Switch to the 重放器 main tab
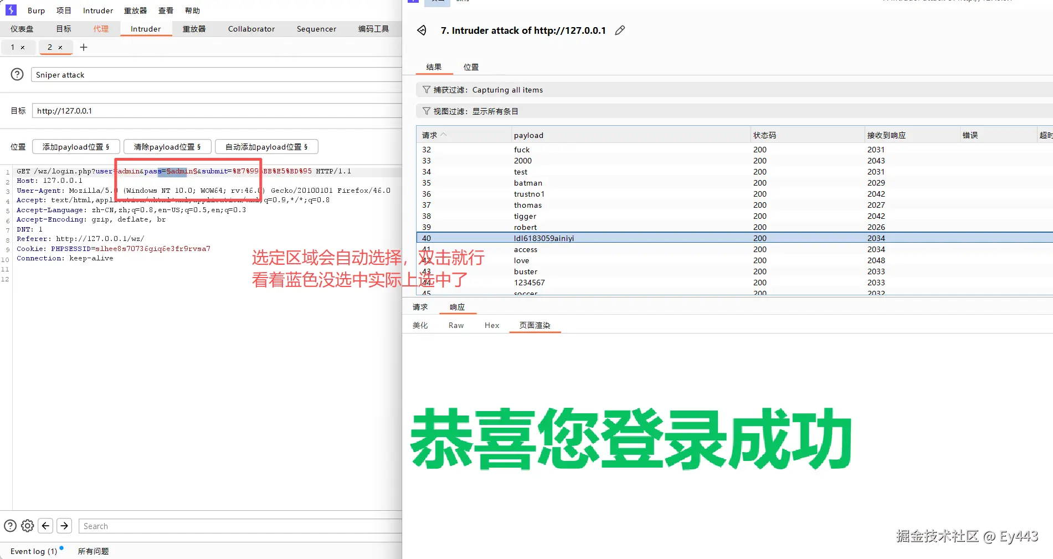Image resolution: width=1053 pixels, height=559 pixels. coord(194,29)
